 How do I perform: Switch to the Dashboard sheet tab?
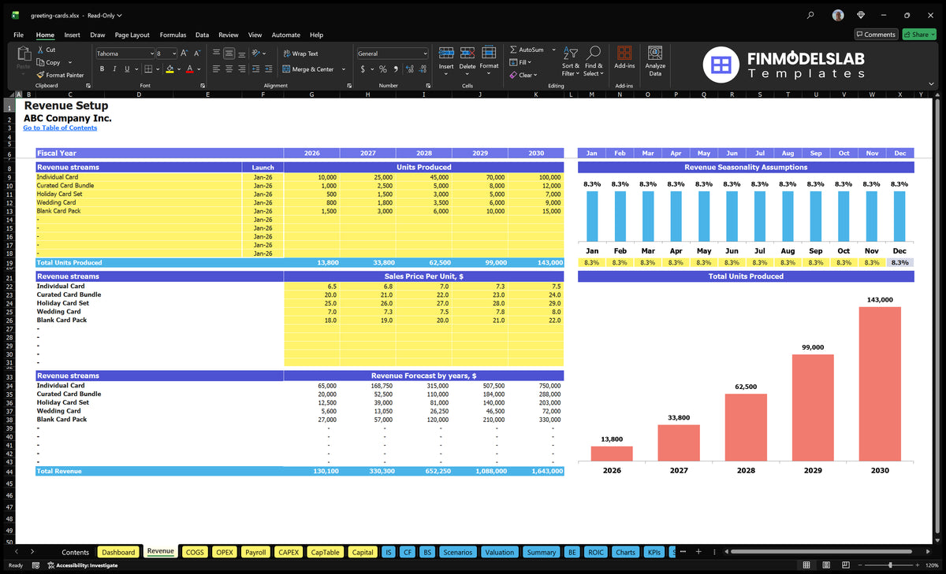click(x=118, y=552)
